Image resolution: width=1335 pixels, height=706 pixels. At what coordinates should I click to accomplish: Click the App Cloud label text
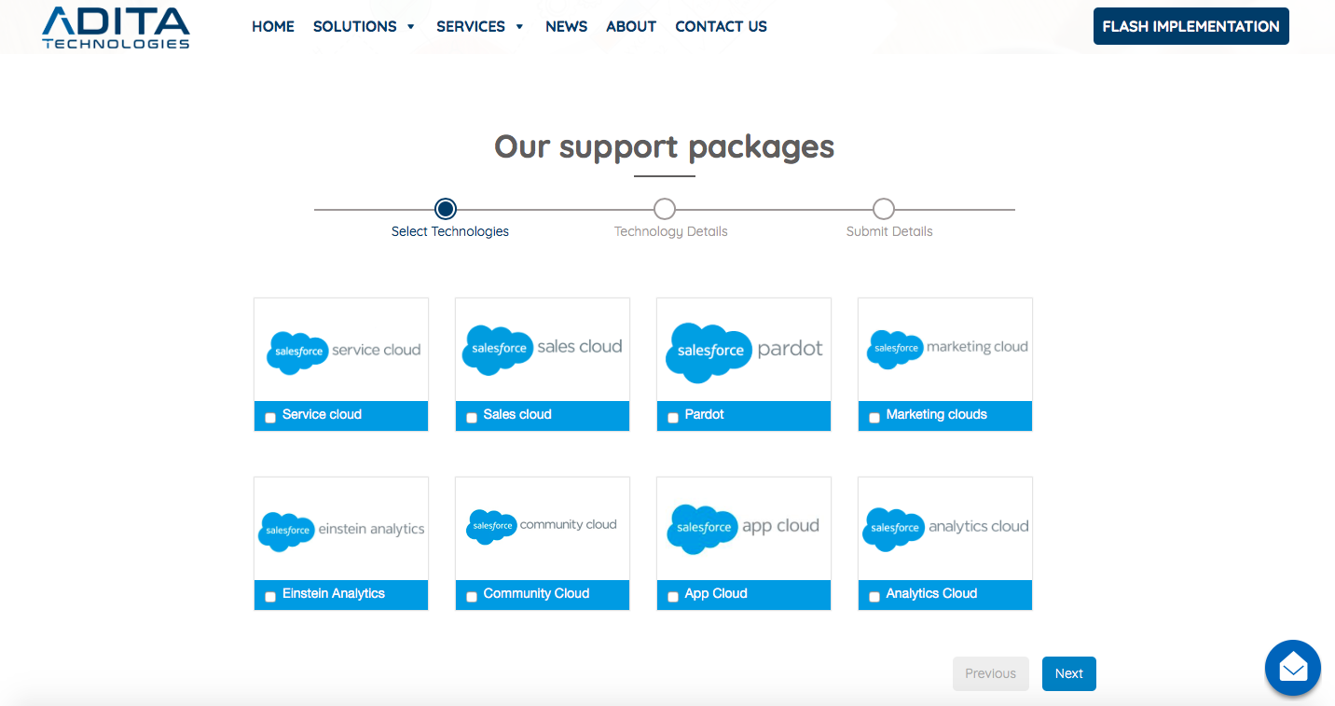pyautogui.click(x=716, y=593)
